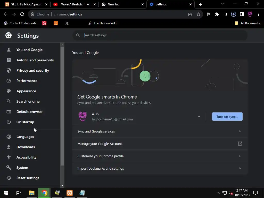The width and height of the screenshot is (264, 198).
Task: Open the XAMPP taskbar icon
Action: [70, 193]
